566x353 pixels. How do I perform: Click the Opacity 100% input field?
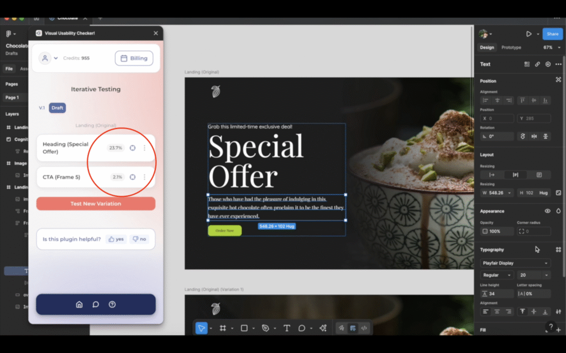point(496,231)
